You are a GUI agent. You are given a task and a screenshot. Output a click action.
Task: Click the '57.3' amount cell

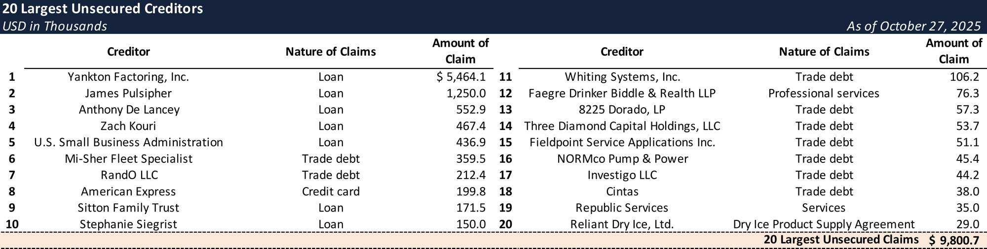tap(968, 110)
